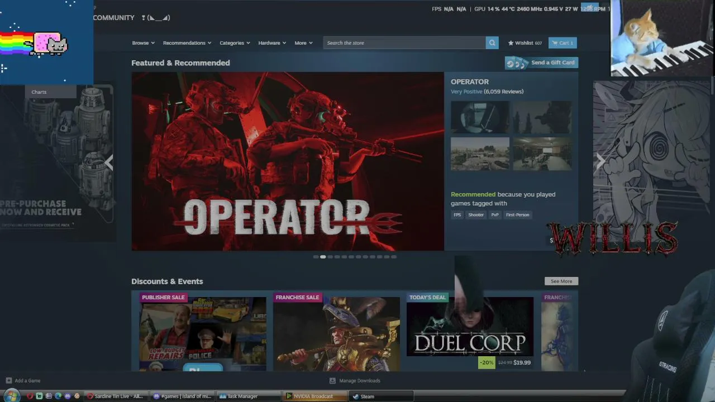The image size is (715, 402).
Task: Select the FPS tag
Action: pos(457,215)
